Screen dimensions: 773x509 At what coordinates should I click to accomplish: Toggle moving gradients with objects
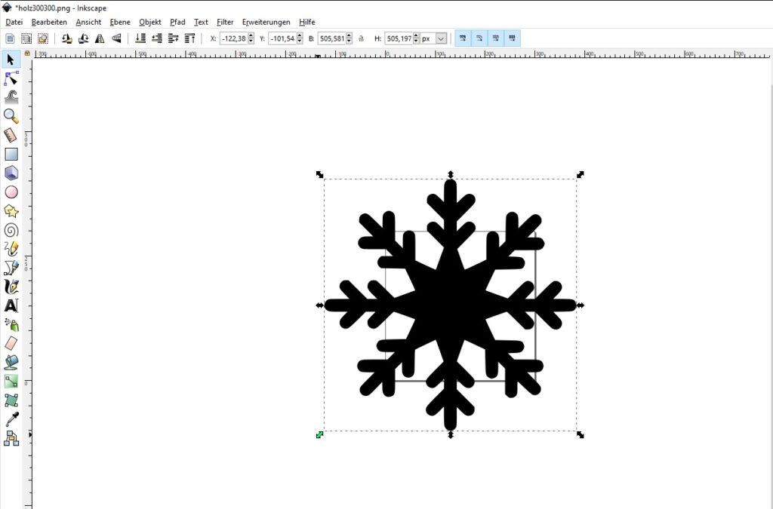click(x=495, y=38)
